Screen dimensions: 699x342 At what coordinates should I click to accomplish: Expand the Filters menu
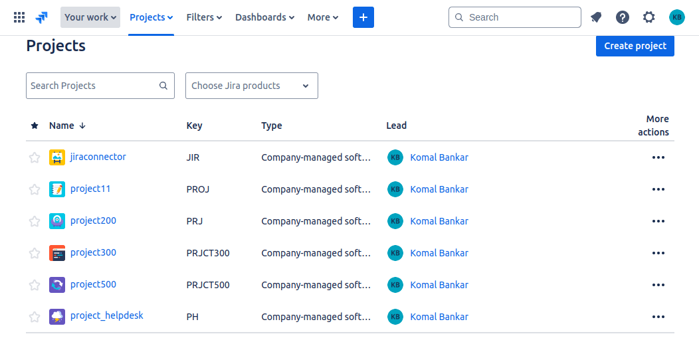[204, 17]
